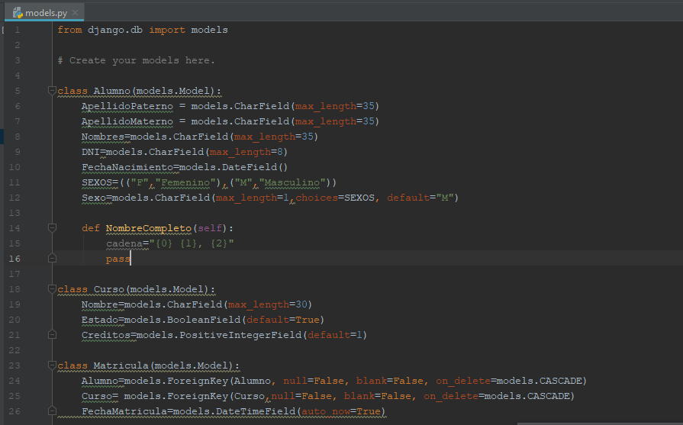This screenshot has height=425, width=683.
Task: Collapse the NombreCompleto method fold marker
Action: click(52, 227)
